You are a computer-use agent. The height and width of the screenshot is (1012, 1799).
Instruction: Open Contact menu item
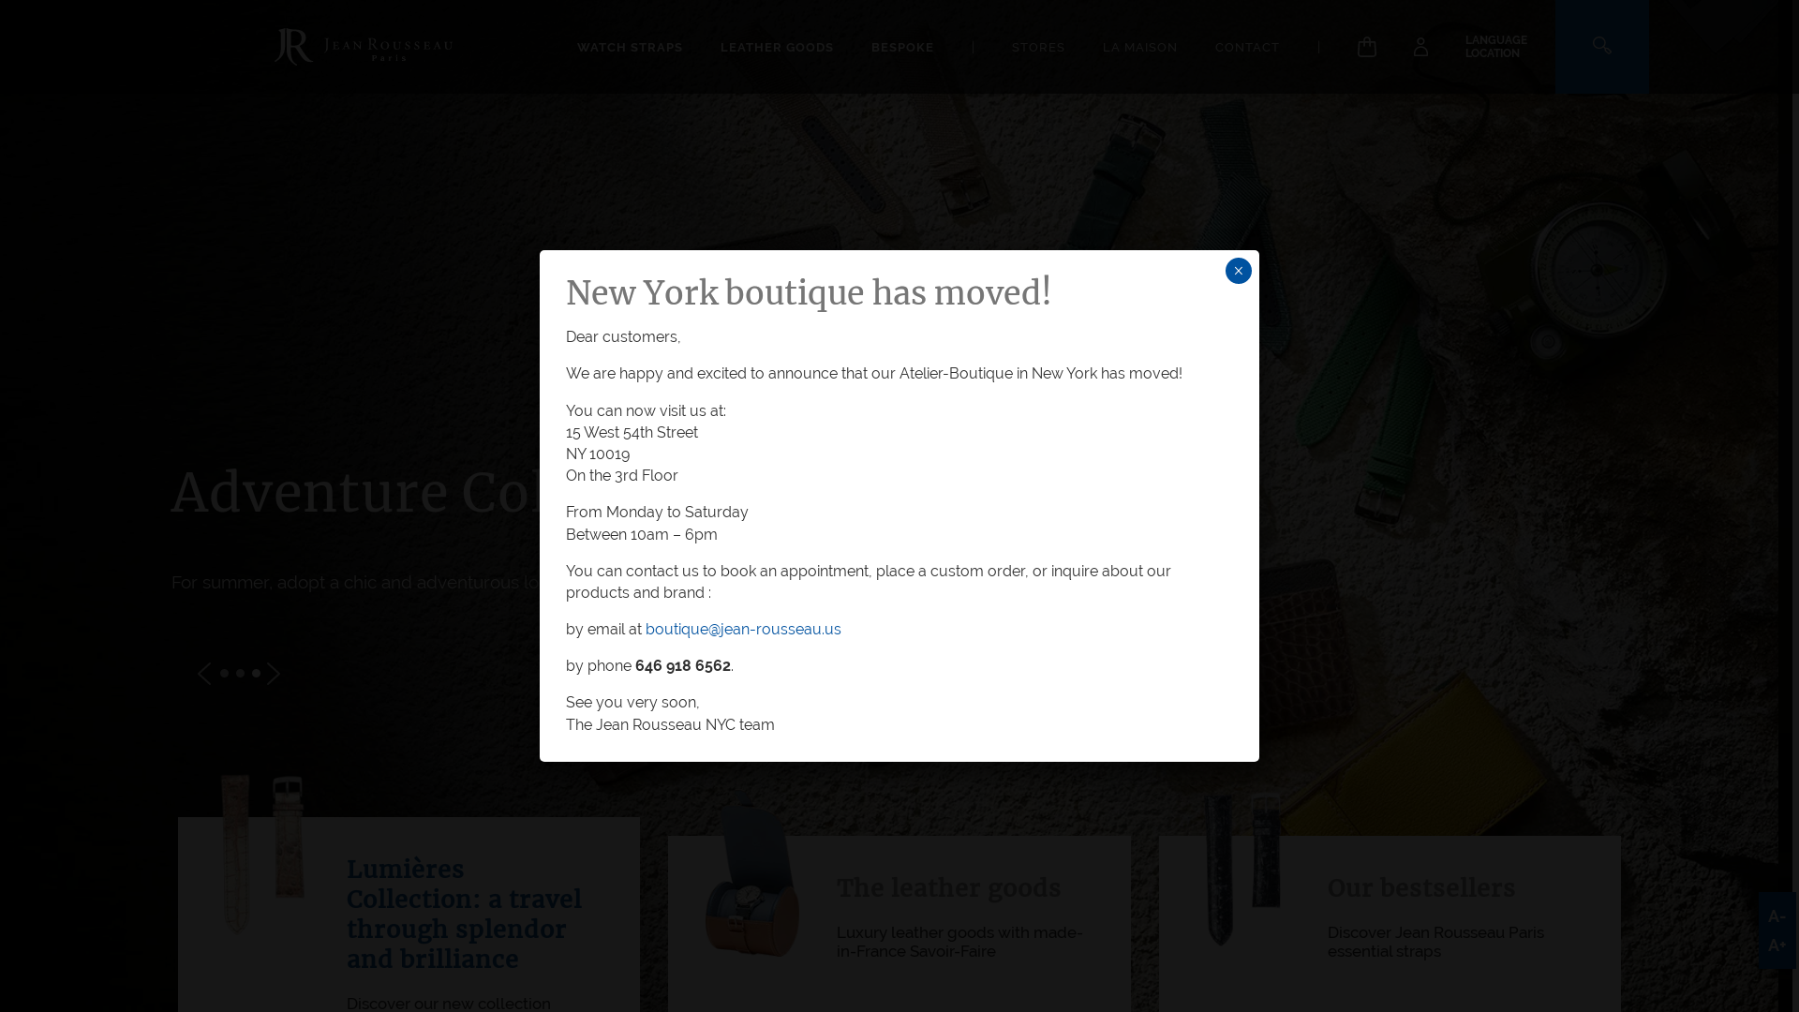(1247, 47)
